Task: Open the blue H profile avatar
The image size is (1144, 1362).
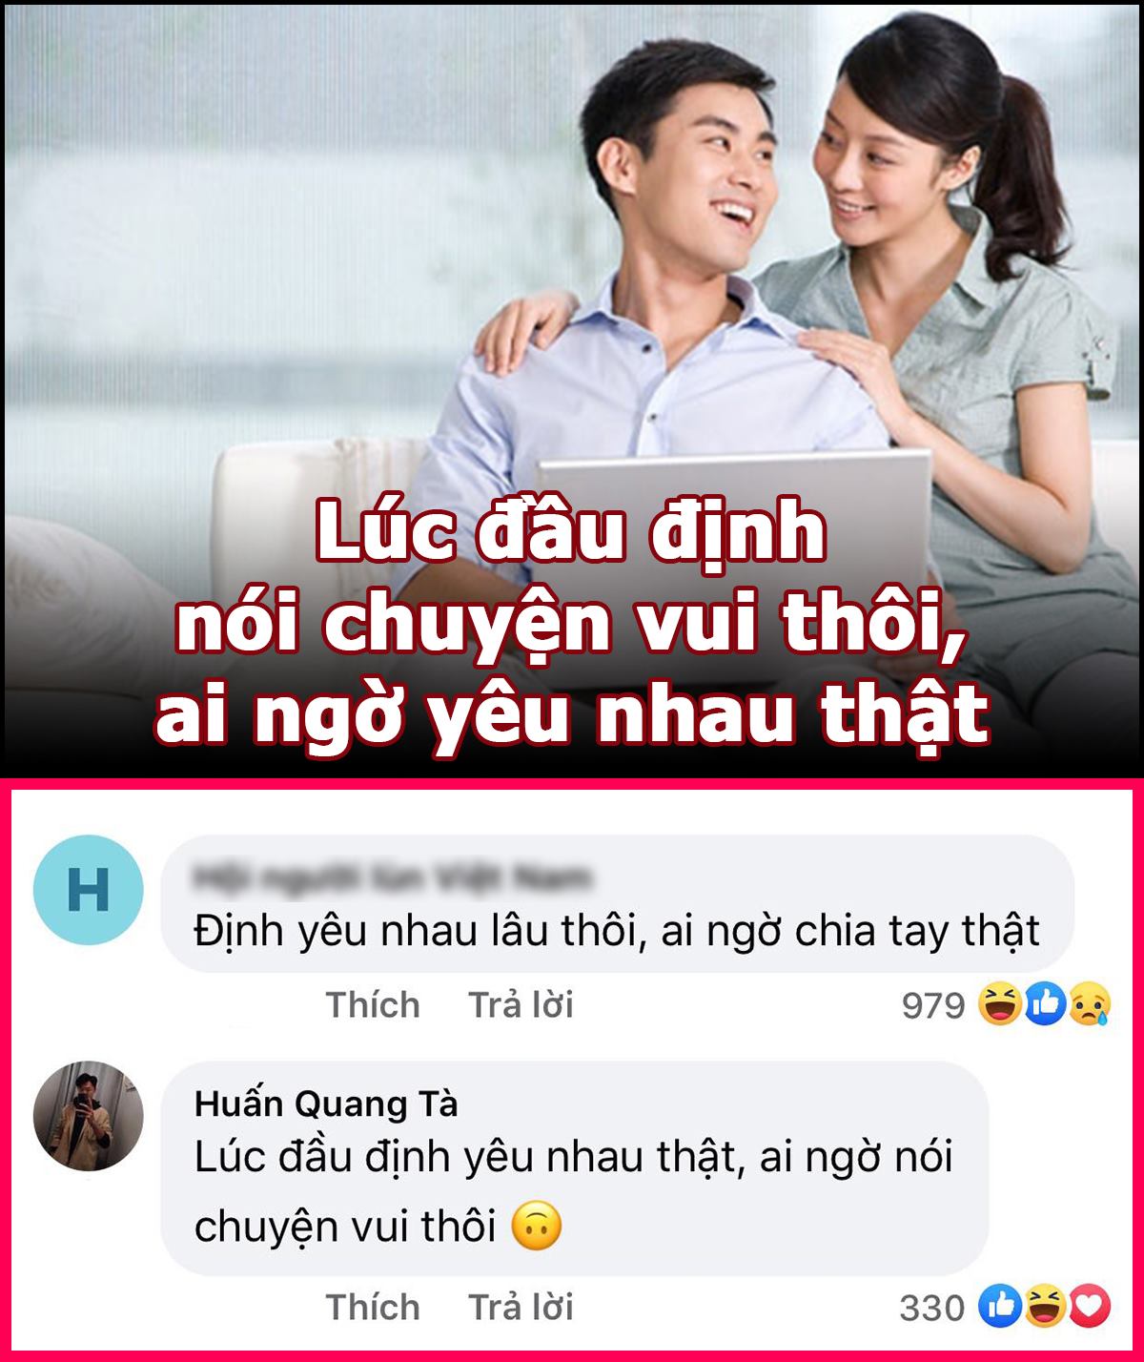Action: 88,890
